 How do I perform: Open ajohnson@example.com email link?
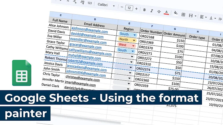pos(90,30)
